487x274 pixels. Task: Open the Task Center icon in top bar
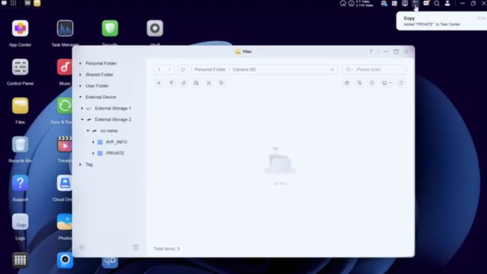[x=415, y=3]
